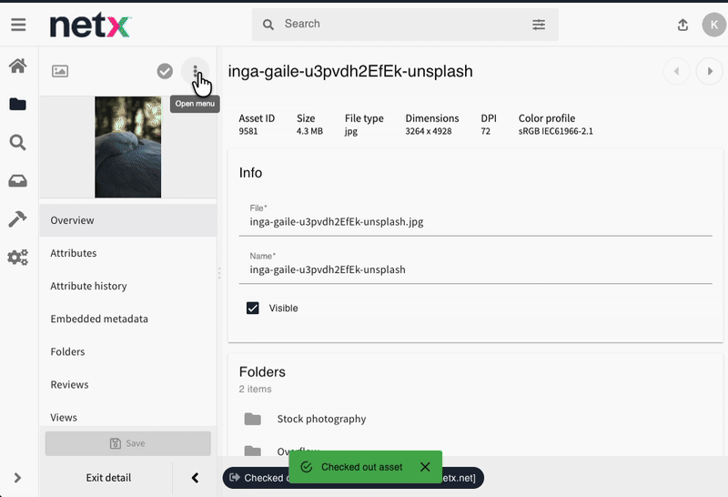Click the Exit detail button

pos(108,477)
